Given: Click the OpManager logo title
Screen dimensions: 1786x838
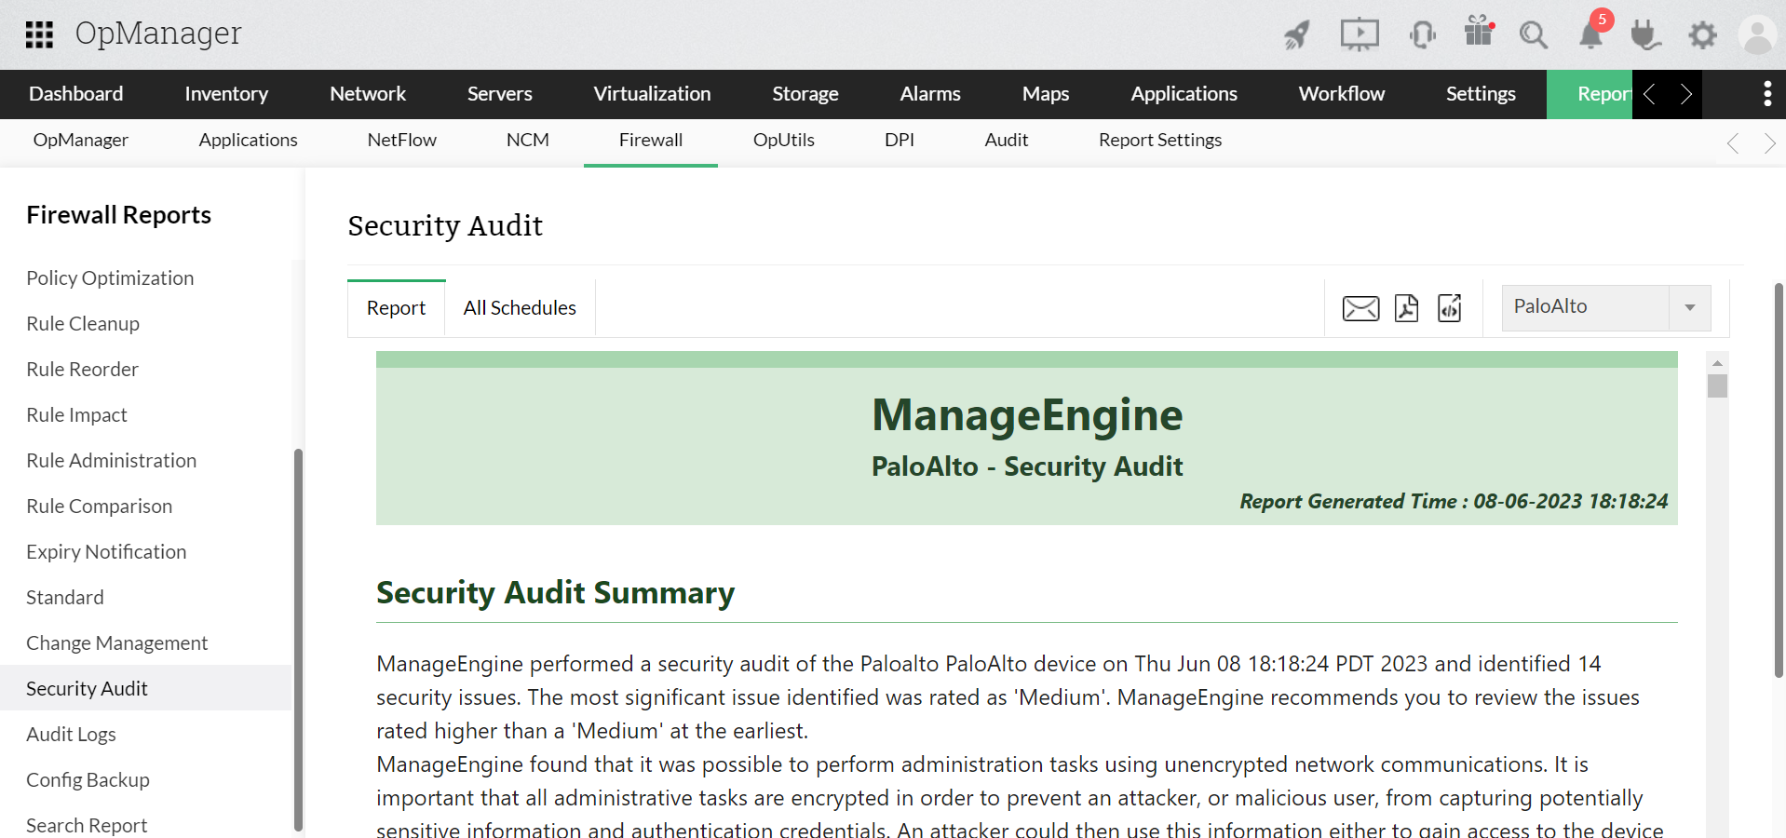Looking at the screenshot, I should (x=158, y=34).
